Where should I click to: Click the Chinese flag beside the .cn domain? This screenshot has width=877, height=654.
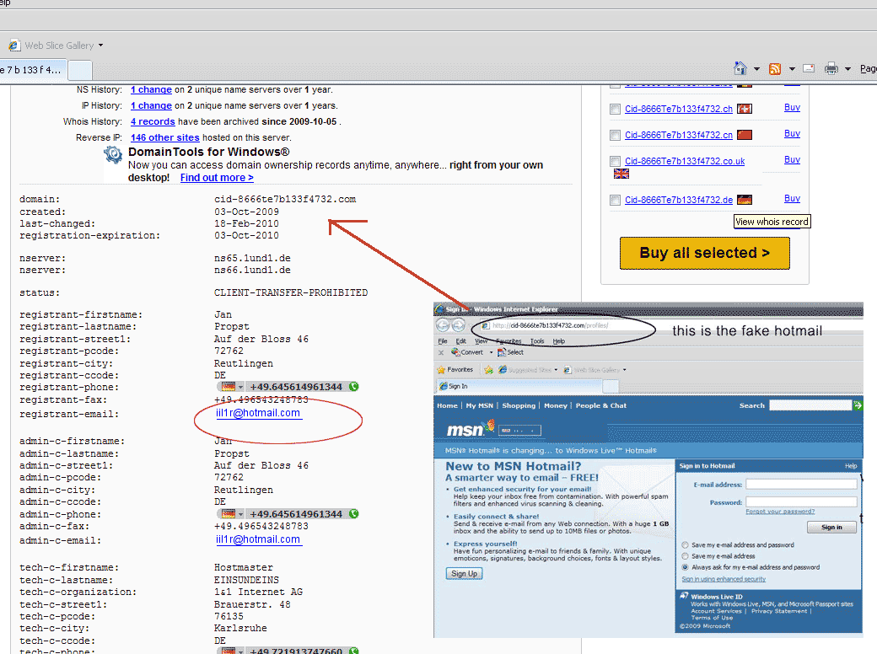pos(745,135)
